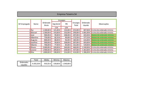The image size is (143, 101).
Task: Select Manuel's IRS value '156,00 €'
Action: 66,33
